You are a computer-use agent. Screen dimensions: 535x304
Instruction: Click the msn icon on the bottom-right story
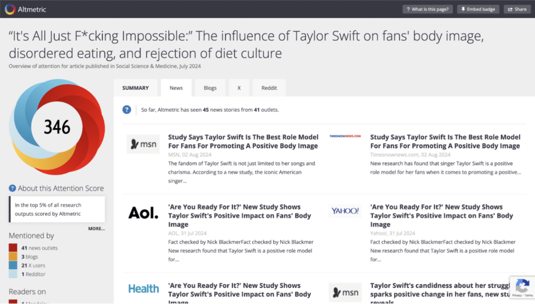tap(345, 291)
